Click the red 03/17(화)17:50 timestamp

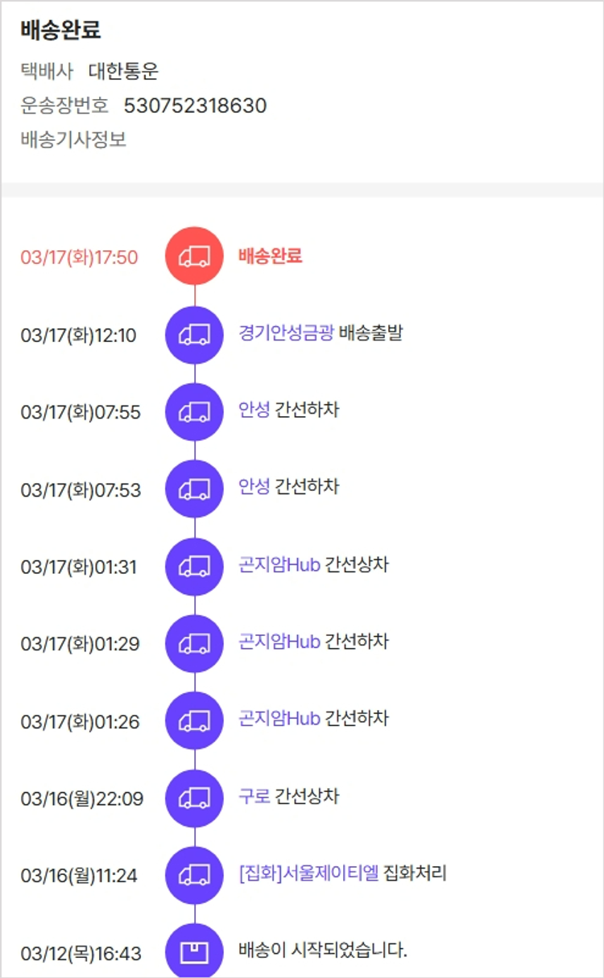pyautogui.click(x=79, y=258)
